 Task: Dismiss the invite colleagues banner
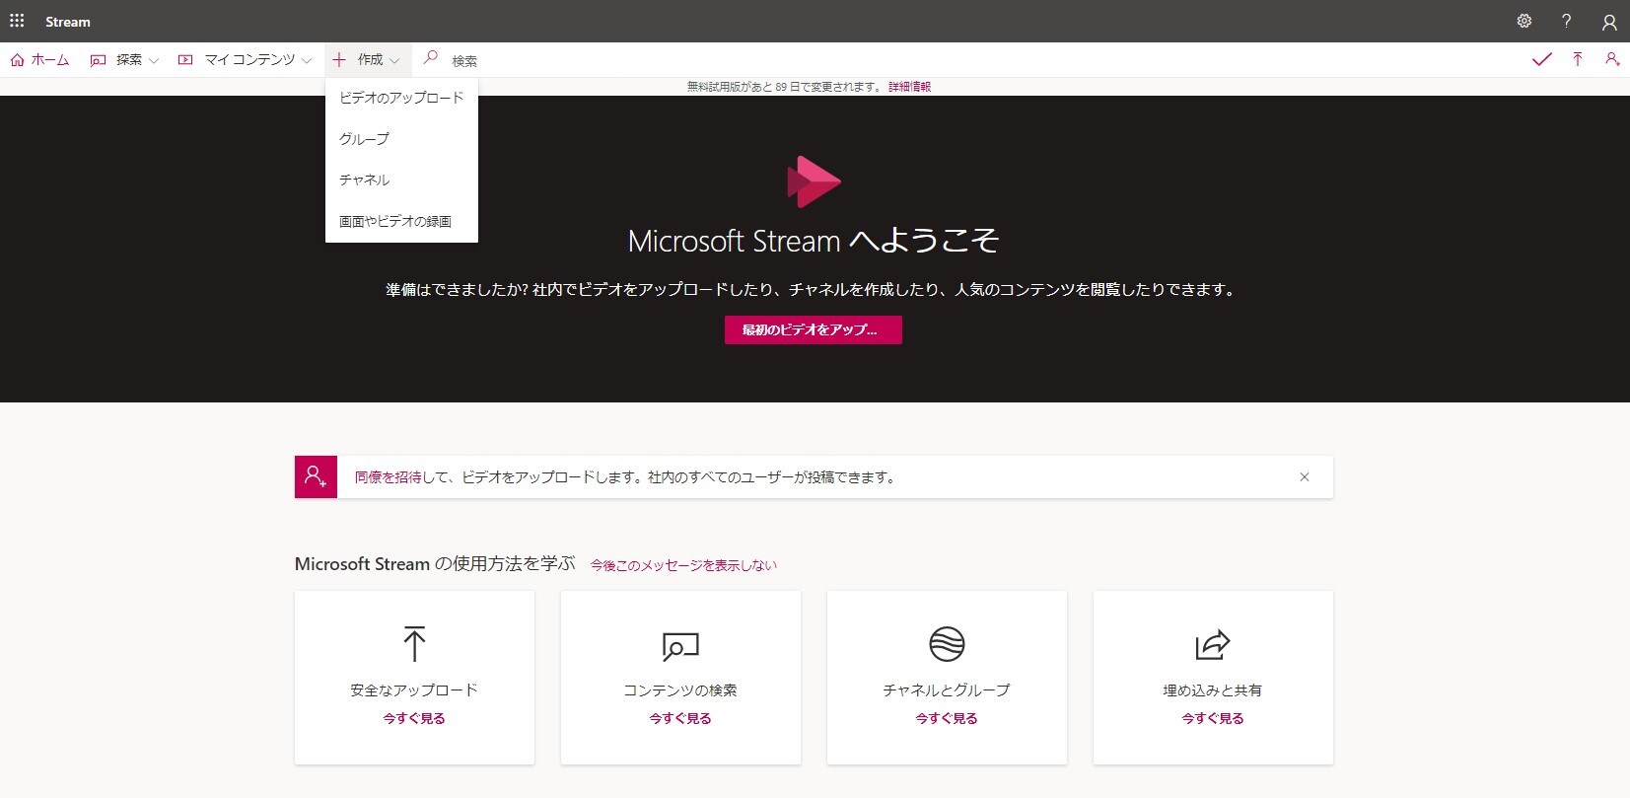[x=1305, y=477]
